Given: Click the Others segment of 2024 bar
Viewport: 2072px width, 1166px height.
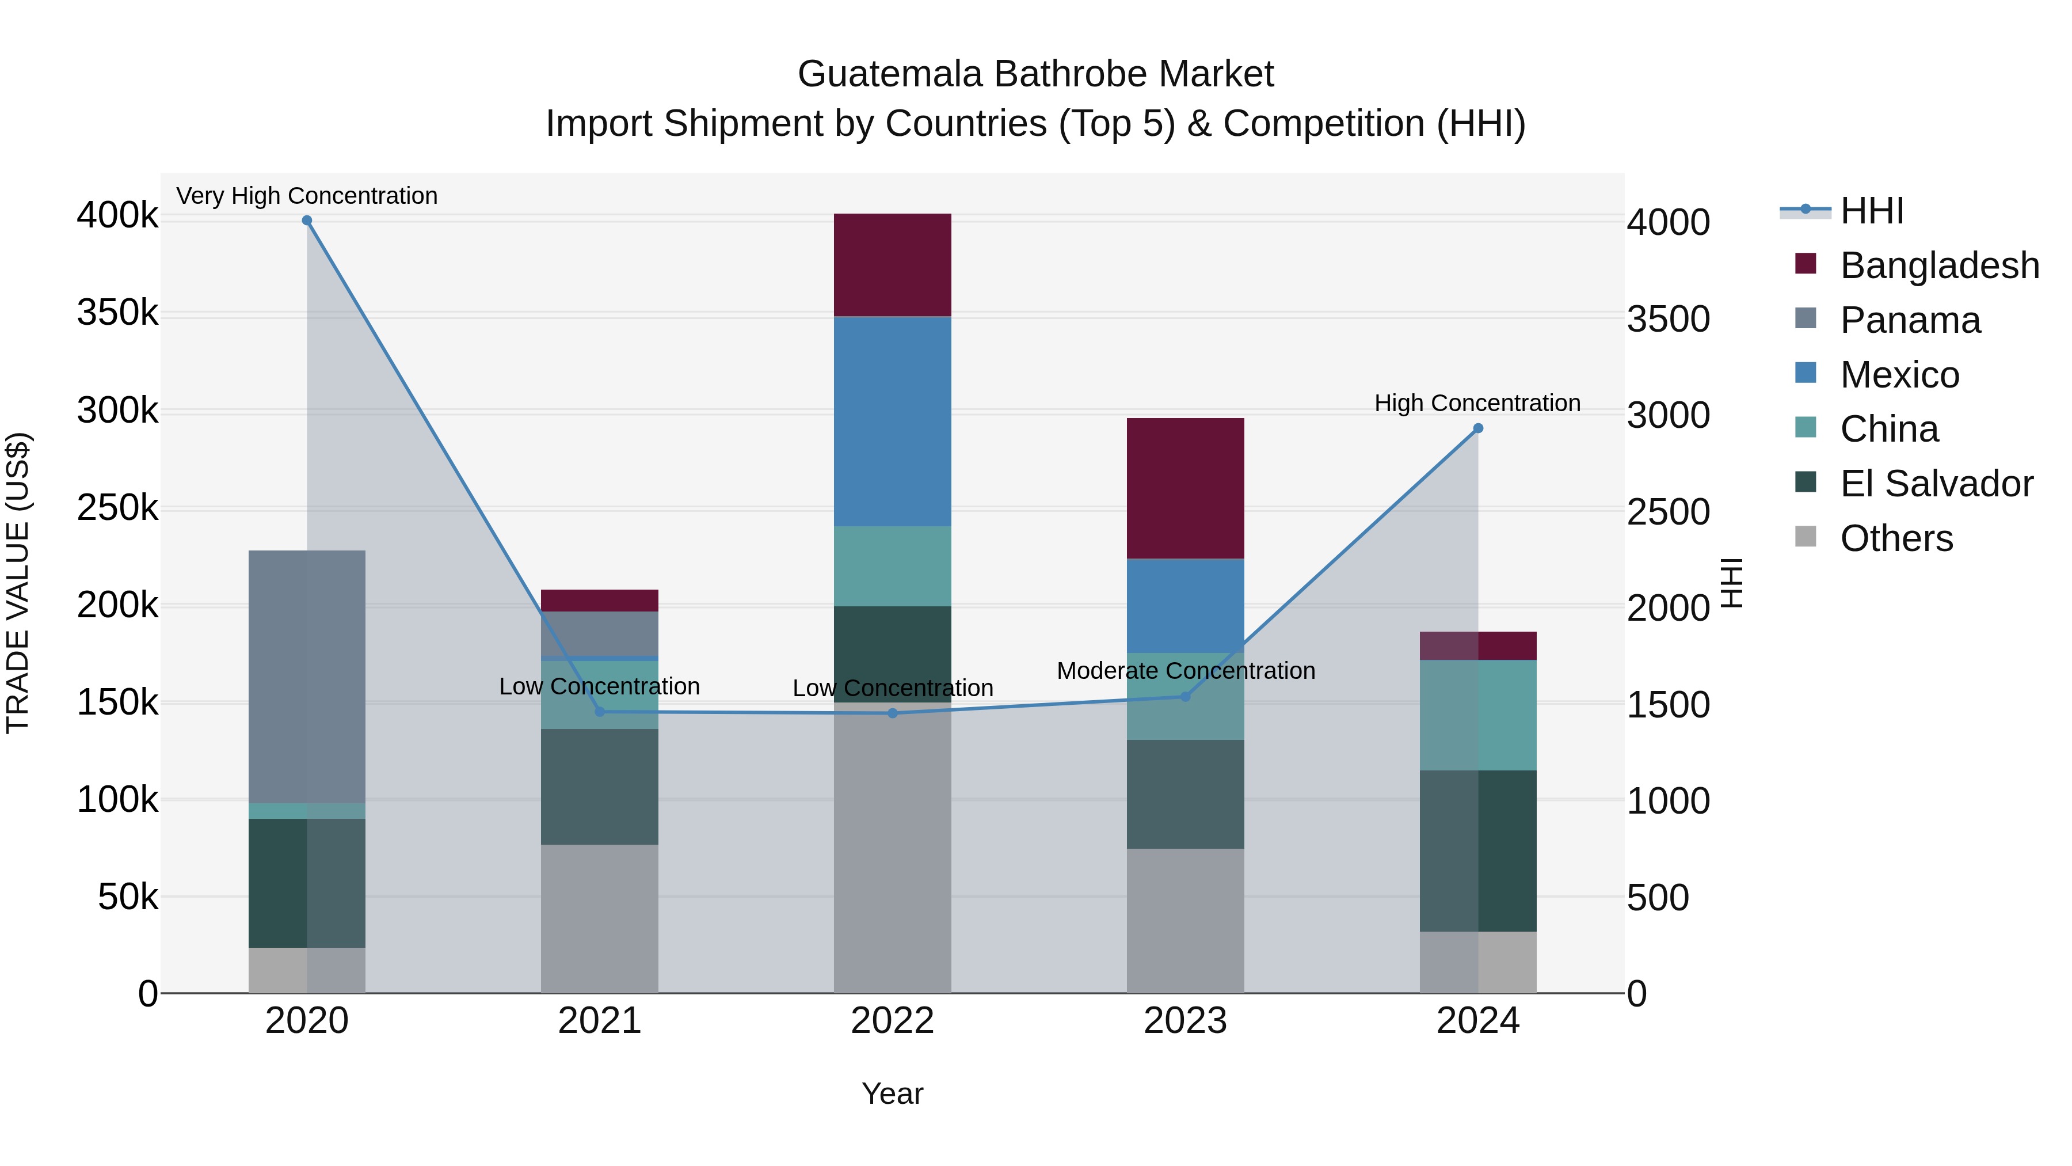Looking at the screenshot, I should 1477,962.
